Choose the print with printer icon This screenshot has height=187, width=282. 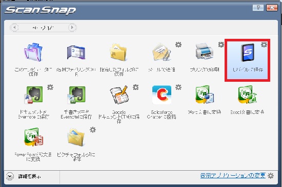click(205, 52)
